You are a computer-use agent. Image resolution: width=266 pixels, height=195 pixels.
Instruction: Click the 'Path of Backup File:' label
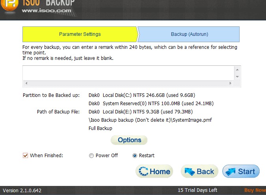(x=58, y=112)
